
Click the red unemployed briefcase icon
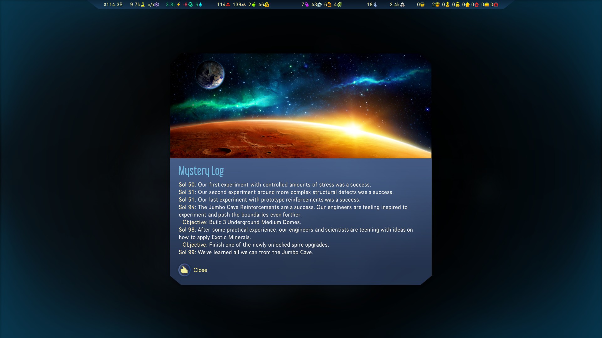coord(496,5)
